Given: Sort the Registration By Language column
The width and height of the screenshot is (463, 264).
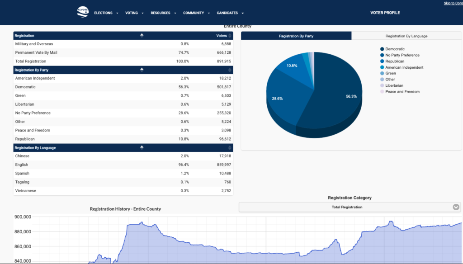Looking at the screenshot, I should tap(142, 148).
